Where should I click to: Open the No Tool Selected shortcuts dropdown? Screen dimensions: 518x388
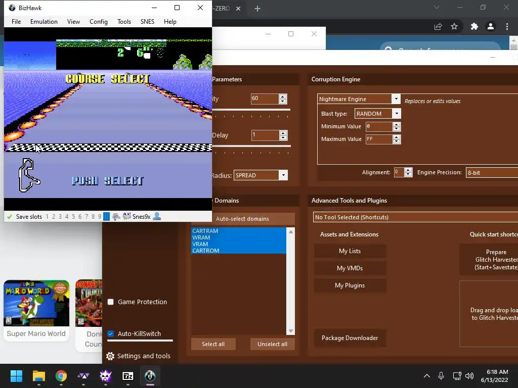416,217
